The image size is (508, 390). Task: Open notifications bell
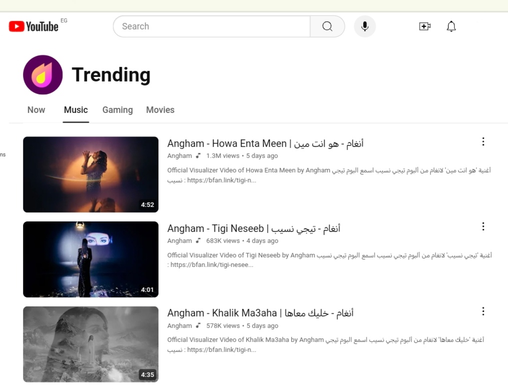tap(451, 26)
